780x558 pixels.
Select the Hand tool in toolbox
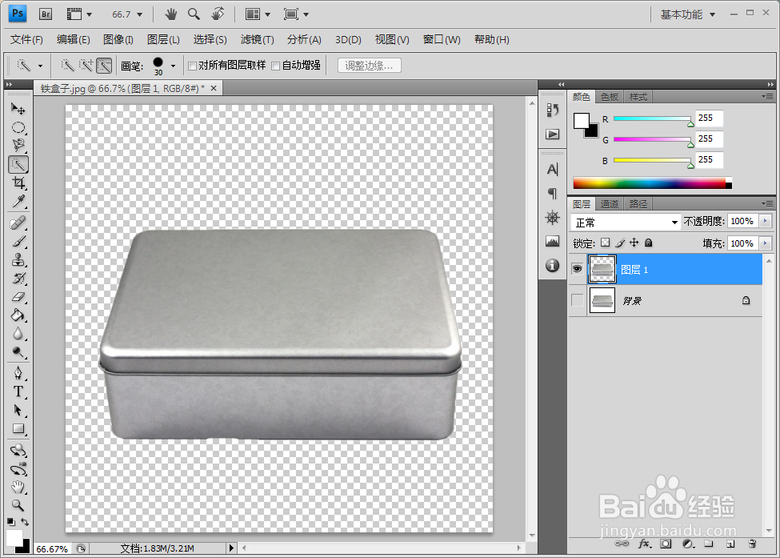(18, 488)
